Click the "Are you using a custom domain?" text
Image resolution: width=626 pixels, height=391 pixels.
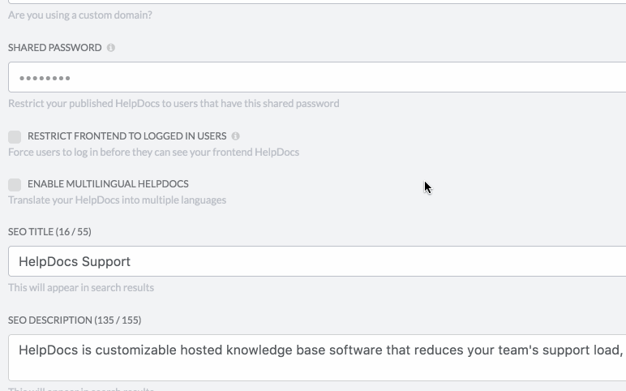[x=80, y=15]
